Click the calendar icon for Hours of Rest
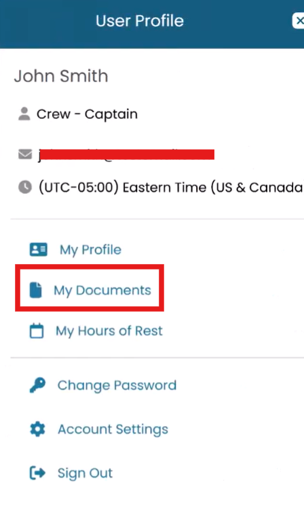304x509 pixels. tap(37, 331)
